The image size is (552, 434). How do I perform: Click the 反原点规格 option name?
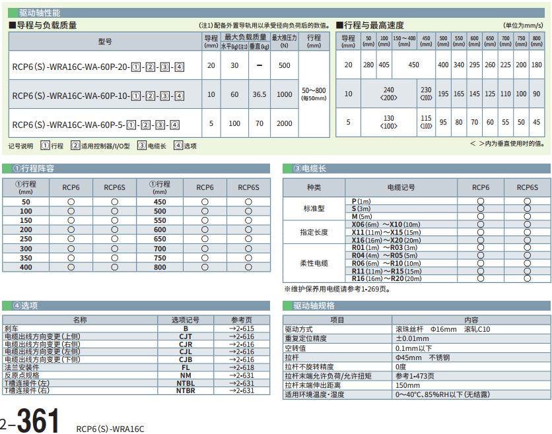coord(22,375)
